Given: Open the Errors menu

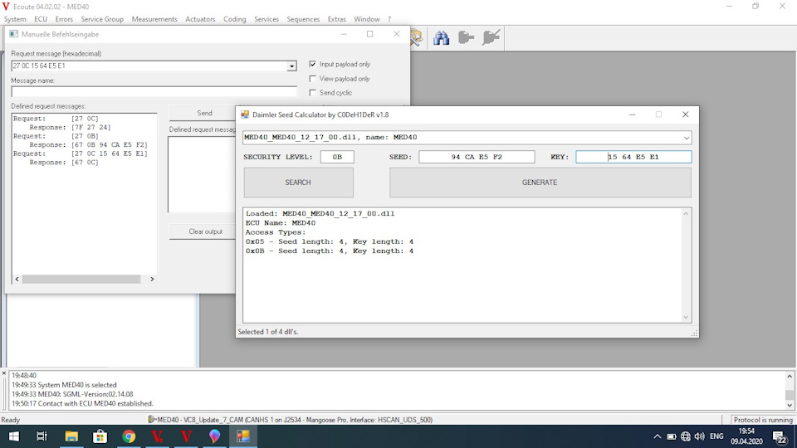Looking at the screenshot, I should pyautogui.click(x=64, y=19).
